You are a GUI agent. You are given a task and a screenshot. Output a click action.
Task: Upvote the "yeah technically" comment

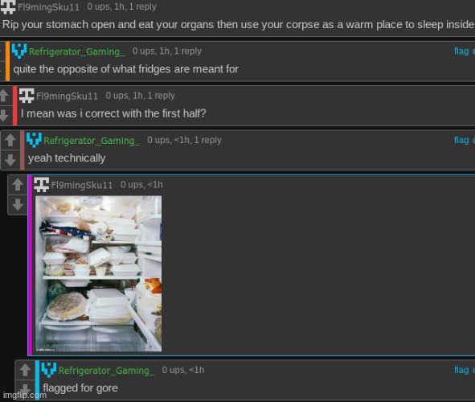[10, 140]
